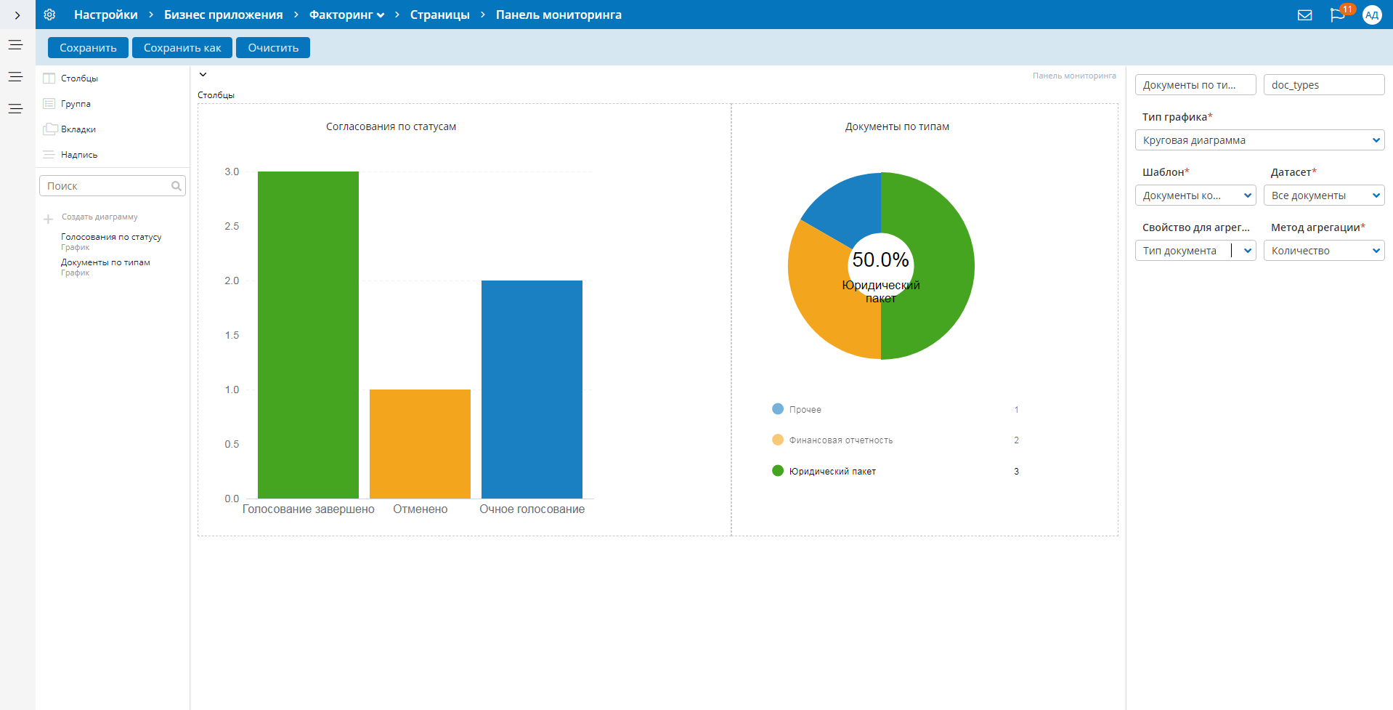Viewport: 1393px width, 710px height.
Task: Select the Столбцы columns icon
Action: [49, 78]
